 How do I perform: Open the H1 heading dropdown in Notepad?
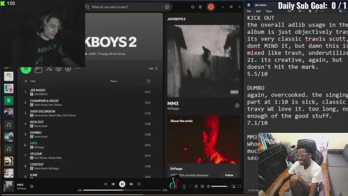tap(290, 11)
